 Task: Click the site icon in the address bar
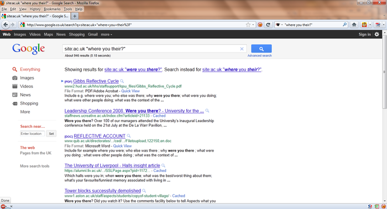coord(22,25)
